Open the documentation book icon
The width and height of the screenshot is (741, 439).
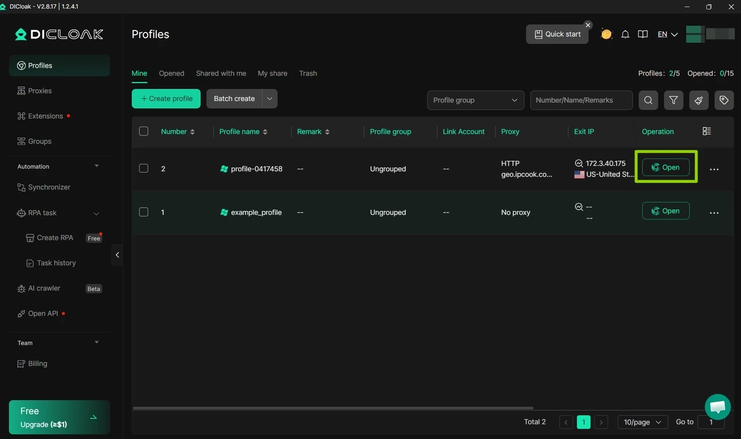[x=643, y=34]
